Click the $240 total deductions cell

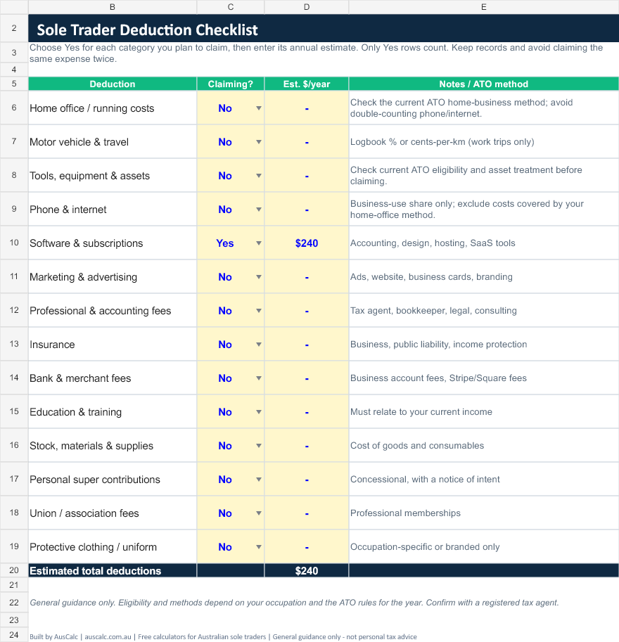pos(307,571)
